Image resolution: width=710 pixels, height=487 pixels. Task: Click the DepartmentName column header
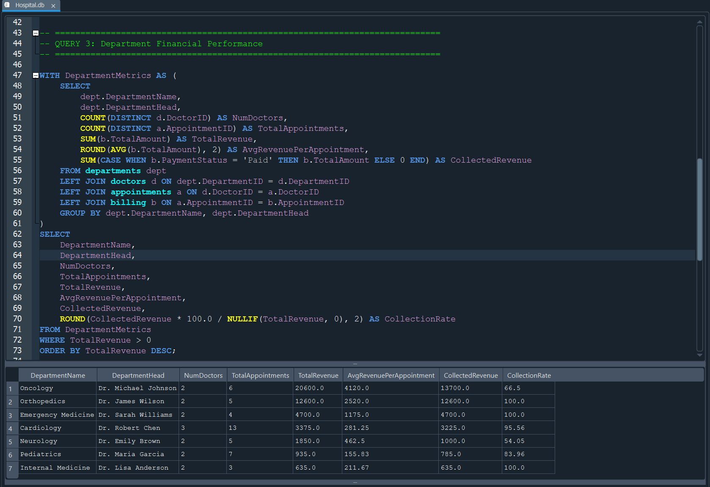point(58,375)
